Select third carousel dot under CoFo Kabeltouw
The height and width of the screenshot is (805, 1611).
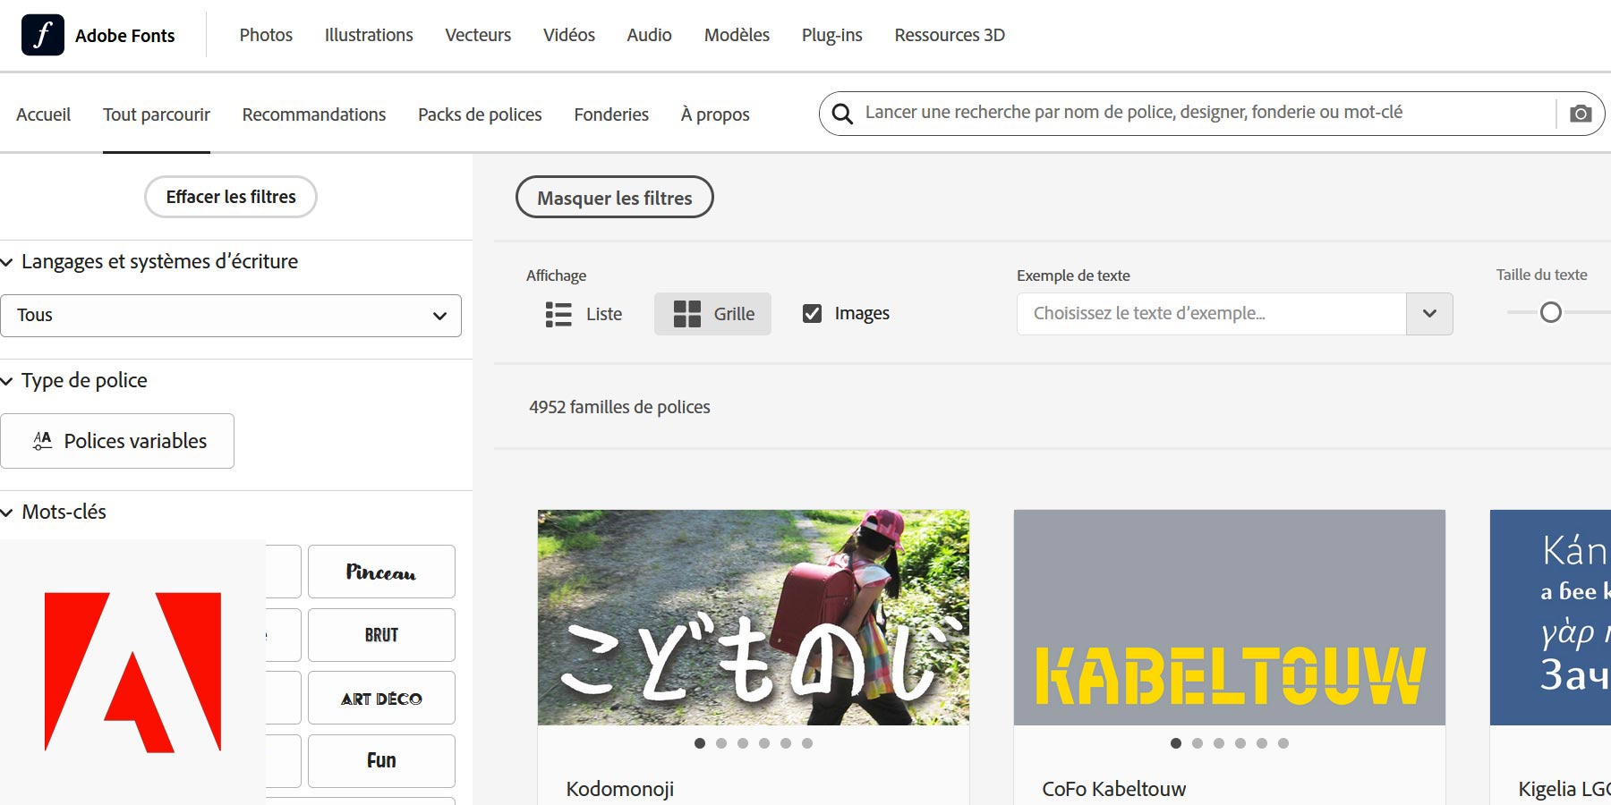[x=1219, y=743]
